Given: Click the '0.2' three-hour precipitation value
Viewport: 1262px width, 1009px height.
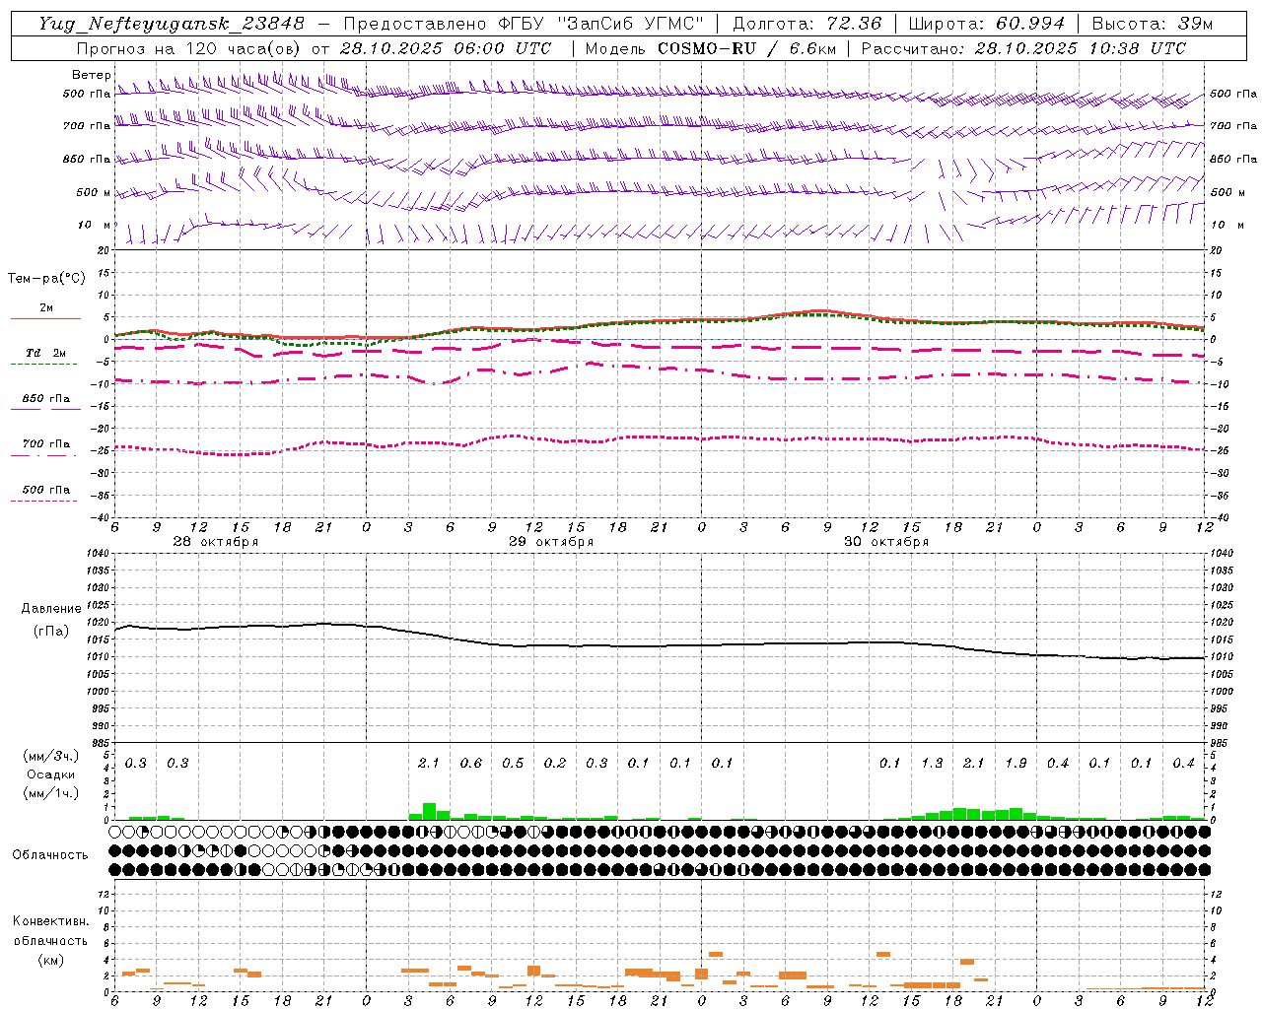Looking at the screenshot, I should point(555,764).
